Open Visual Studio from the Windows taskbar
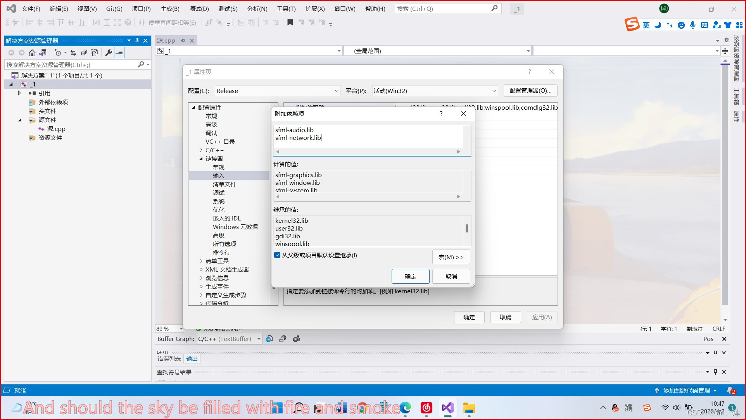This screenshot has width=746, height=420. click(447, 408)
